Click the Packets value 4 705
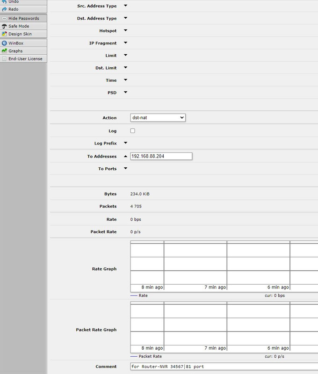Viewport: 318px width, 374px height. tap(136, 206)
